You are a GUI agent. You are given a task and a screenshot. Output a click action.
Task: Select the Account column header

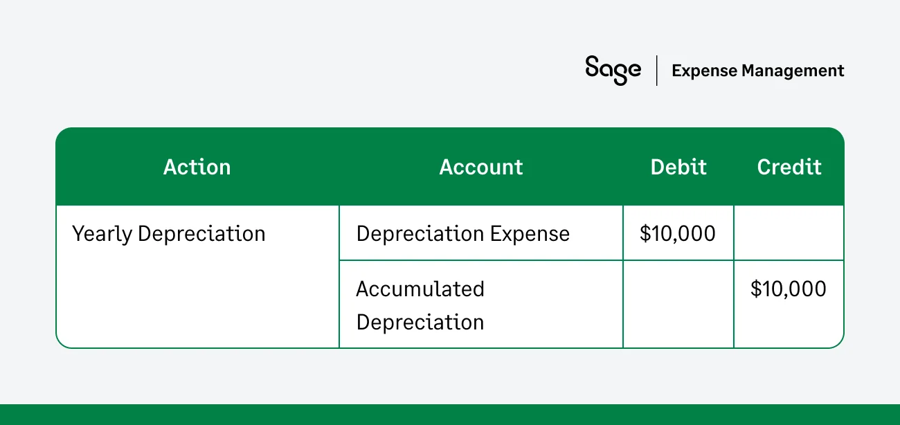tap(481, 167)
